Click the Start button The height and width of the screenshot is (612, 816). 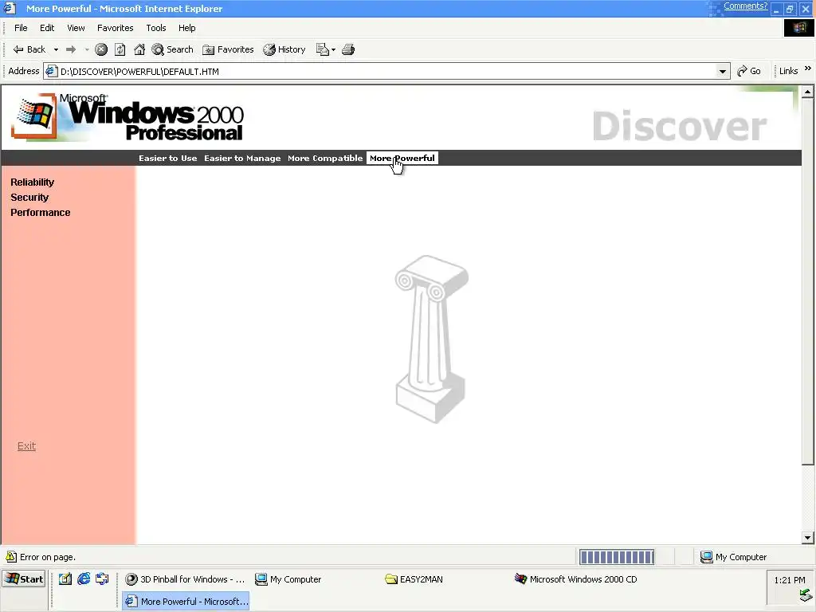(25, 579)
